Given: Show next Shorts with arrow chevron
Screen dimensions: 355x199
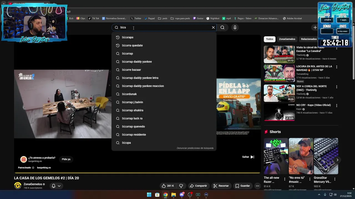Looking at the screenshot, I should pyautogui.click(x=337, y=160).
